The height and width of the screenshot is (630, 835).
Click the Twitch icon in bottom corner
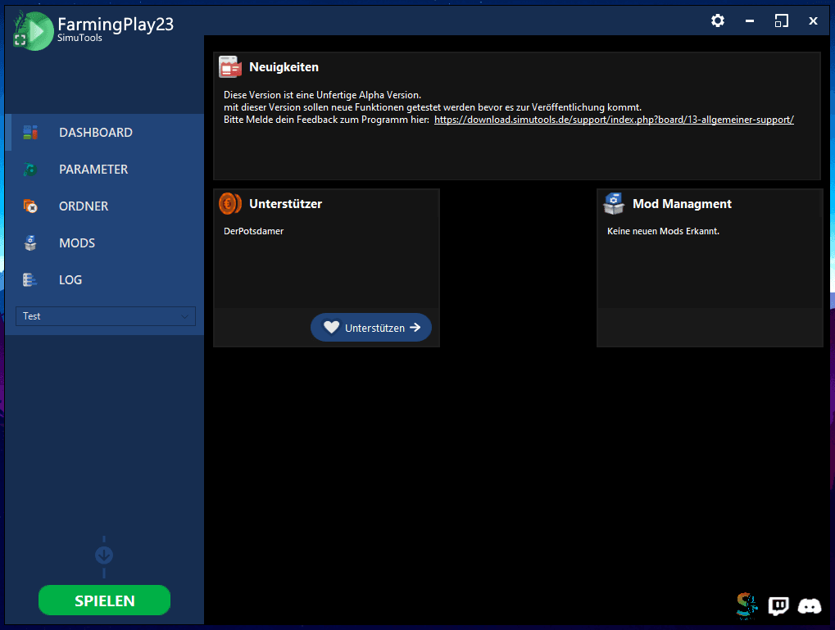point(778,606)
